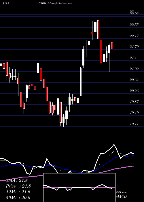Click the 19.49 price axis label
144x202 pixels.
(134, 113)
